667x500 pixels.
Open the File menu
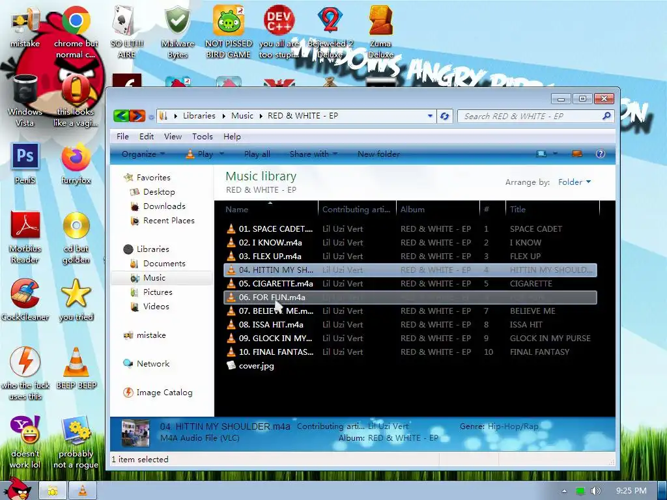point(122,137)
